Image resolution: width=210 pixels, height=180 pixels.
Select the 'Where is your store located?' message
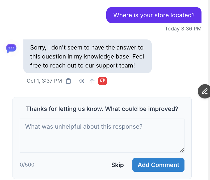click(154, 15)
